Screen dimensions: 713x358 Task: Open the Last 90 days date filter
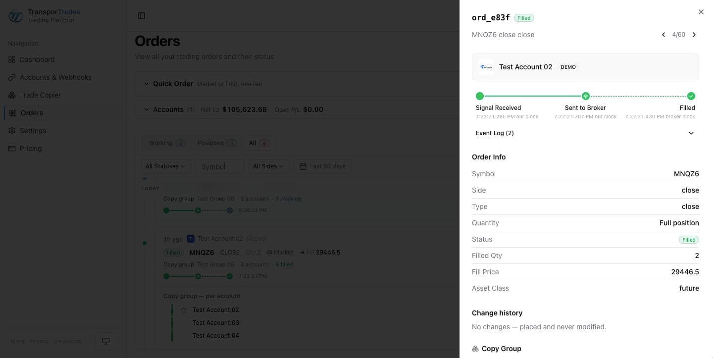coord(322,166)
